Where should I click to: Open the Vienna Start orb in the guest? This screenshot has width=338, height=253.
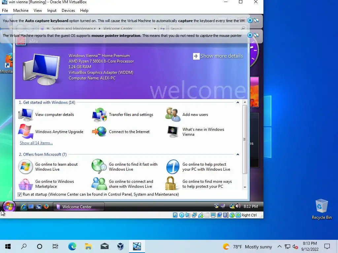coord(9,207)
